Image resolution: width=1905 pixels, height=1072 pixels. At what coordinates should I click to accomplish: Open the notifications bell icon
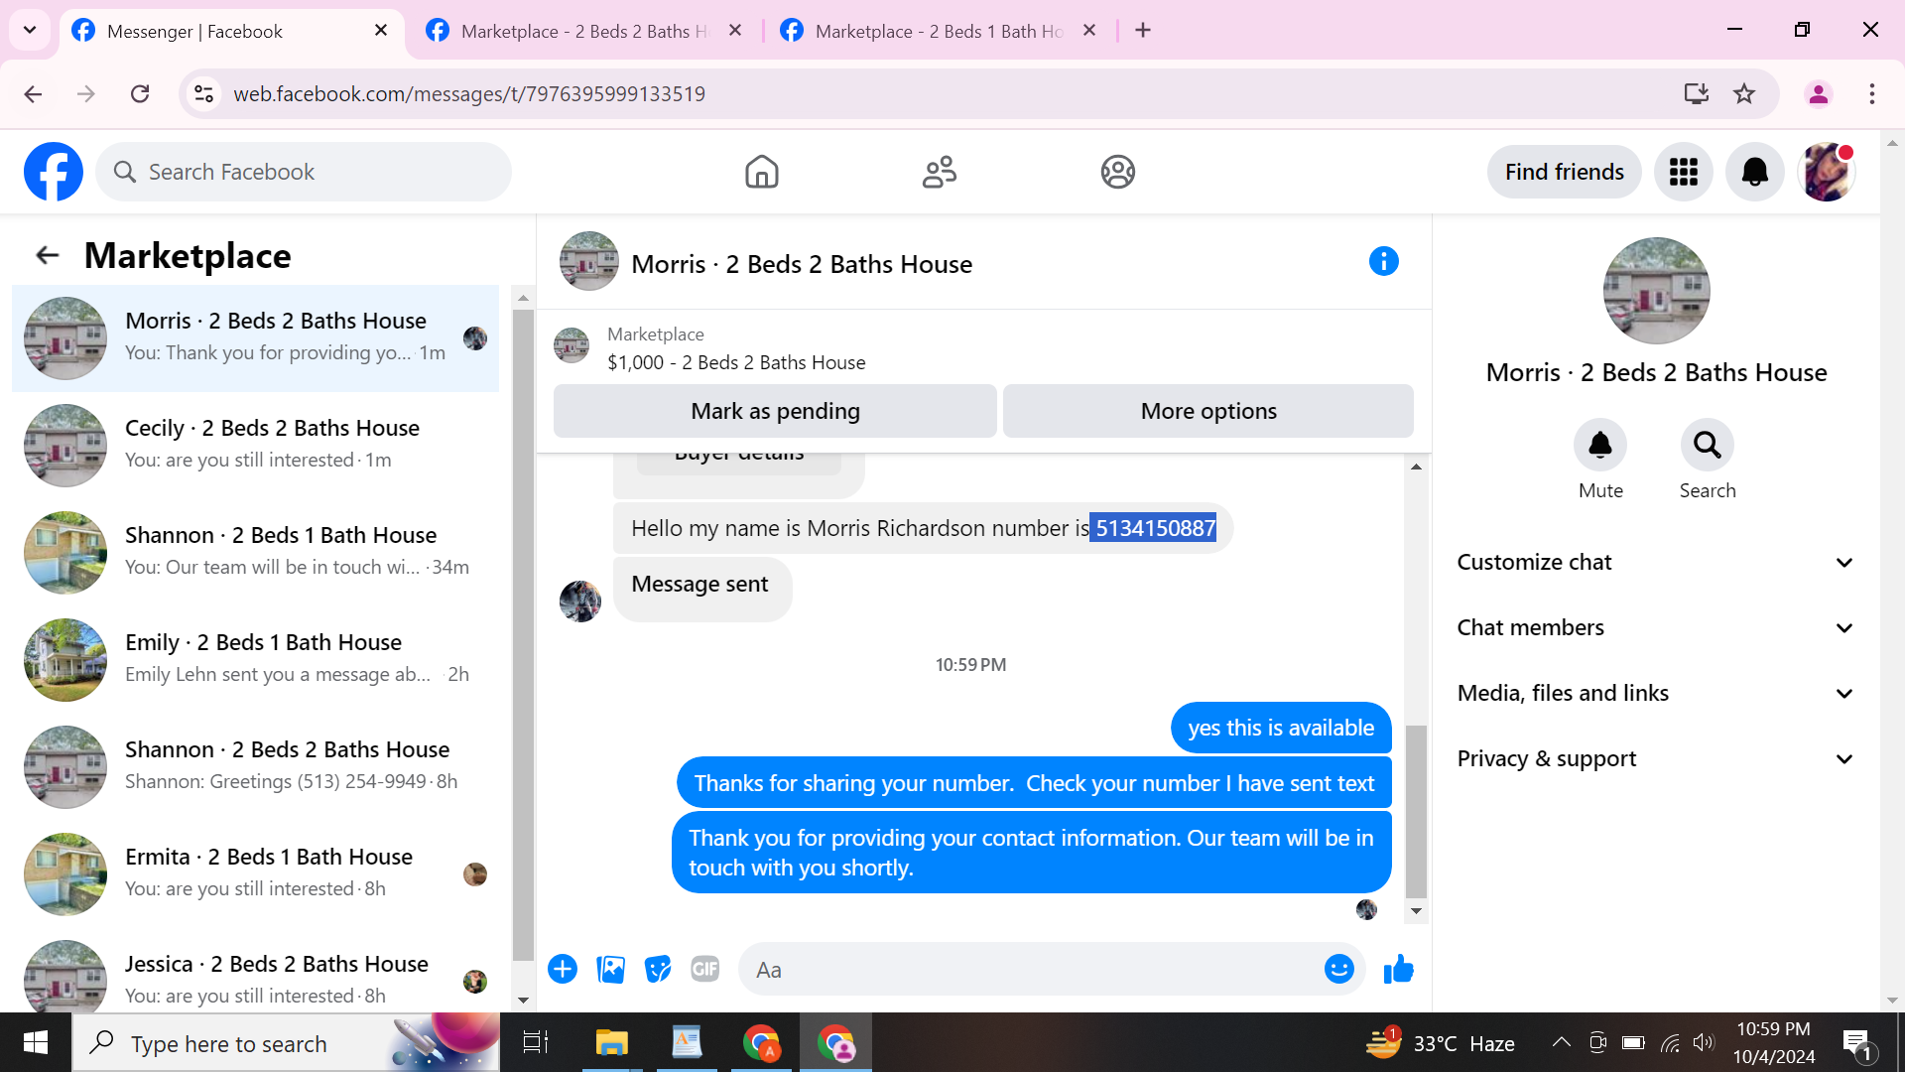tap(1755, 172)
